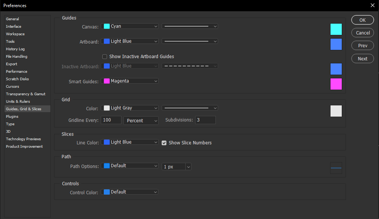Select Units & Rulers in the sidebar

[x=18, y=102]
